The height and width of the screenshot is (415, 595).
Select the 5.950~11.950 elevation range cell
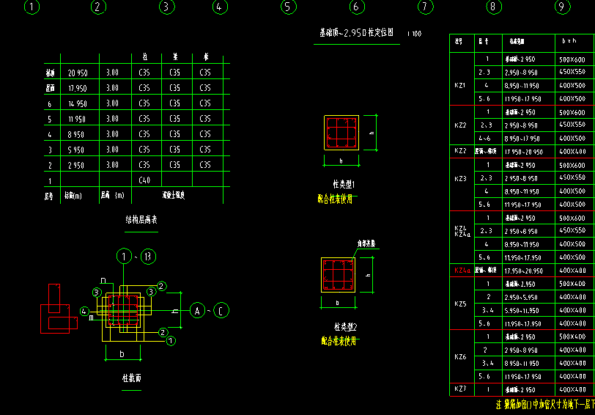[522, 311]
